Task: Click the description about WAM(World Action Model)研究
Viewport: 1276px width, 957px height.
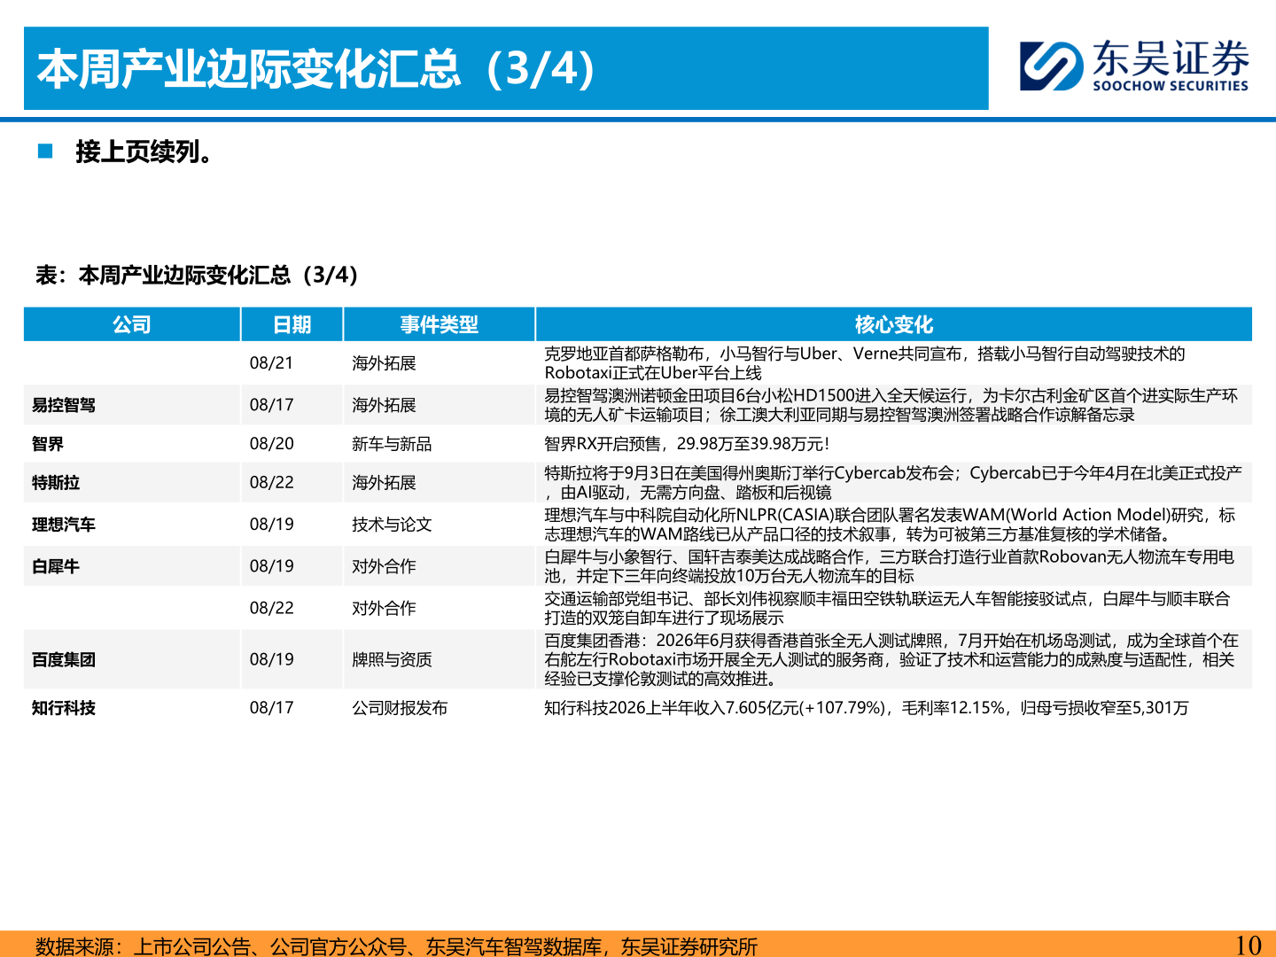Action: tap(890, 525)
